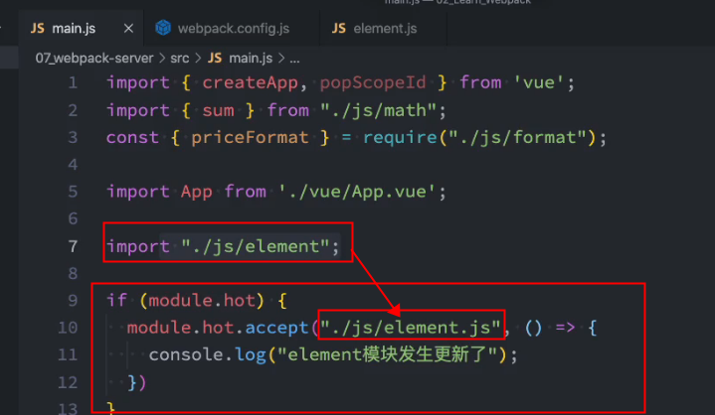Screen dimensions: 715x415
Task: Click the sum identifier on line 2
Action: pos(218,110)
